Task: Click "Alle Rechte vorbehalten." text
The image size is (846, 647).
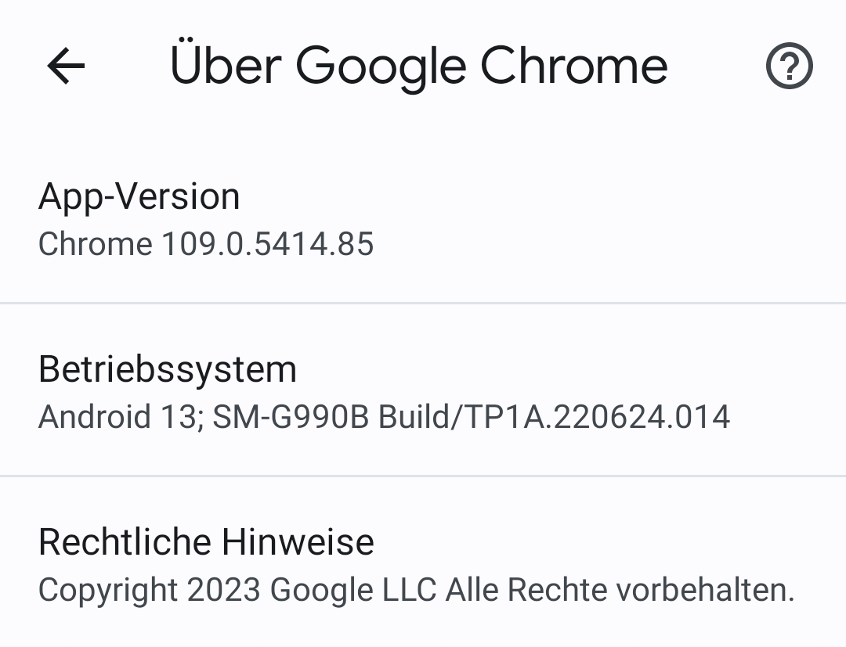Action: pyautogui.click(x=620, y=590)
